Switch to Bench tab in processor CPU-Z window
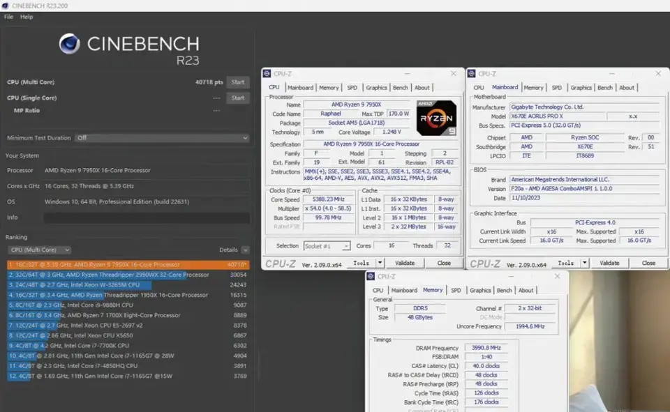The image size is (670, 412). coord(401,88)
